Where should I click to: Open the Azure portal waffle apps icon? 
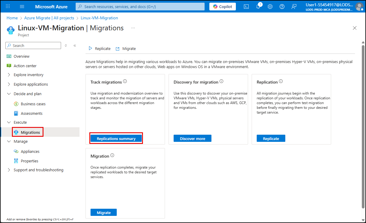tap(8, 7)
